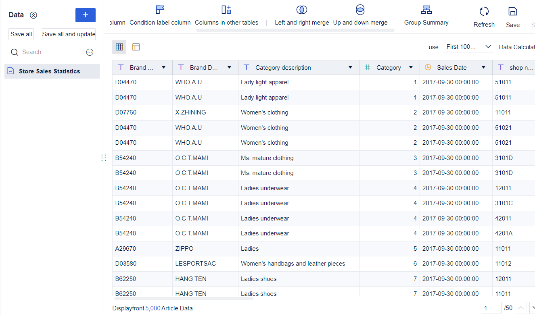Collapse the Data sidebar panel
Image resolution: width=535 pixels, height=316 pixels.
tap(33, 15)
